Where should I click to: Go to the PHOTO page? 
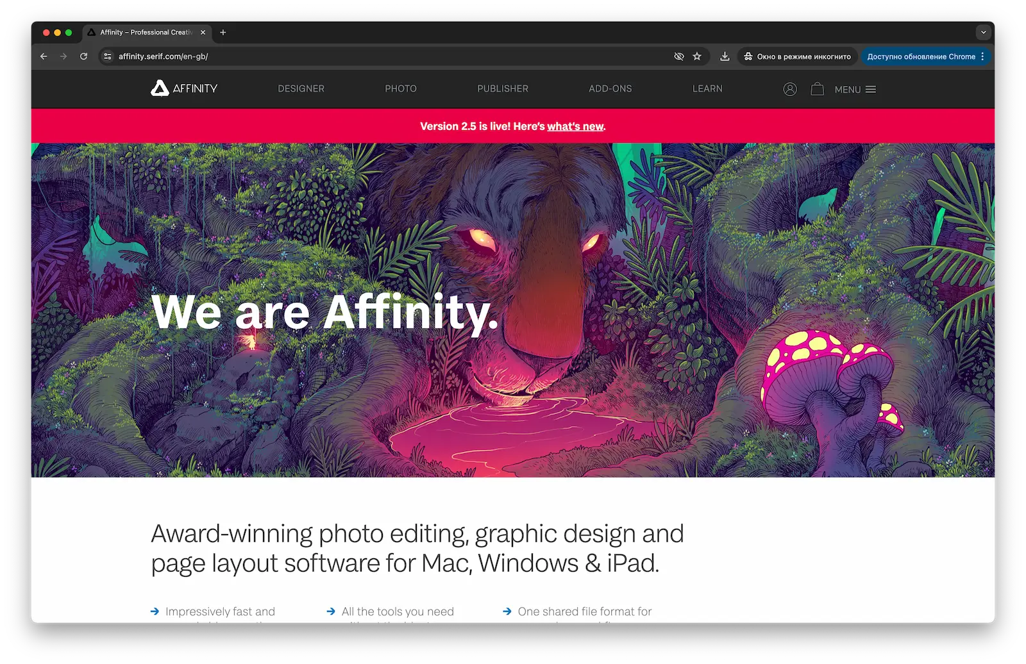pyautogui.click(x=401, y=88)
